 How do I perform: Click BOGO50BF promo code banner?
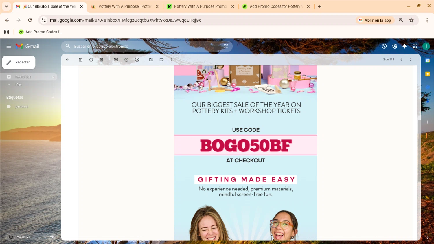click(x=246, y=145)
